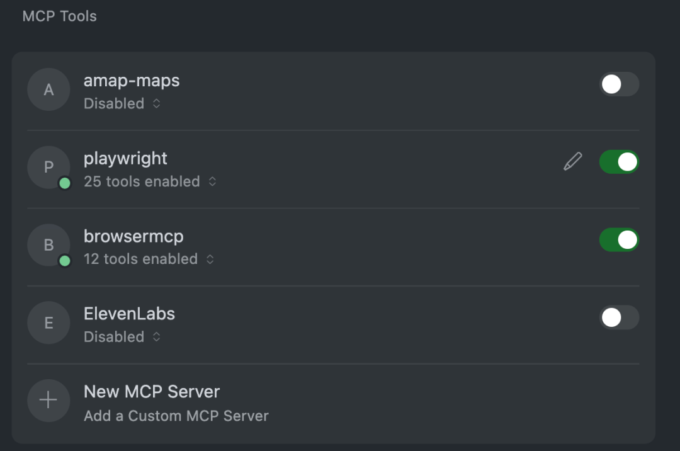
Task: Click the green status dot on browsermcp
Action: pyautogui.click(x=65, y=261)
